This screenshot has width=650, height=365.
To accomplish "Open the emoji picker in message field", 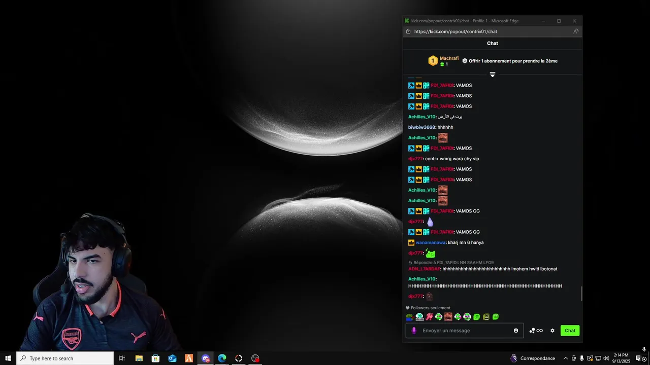I will click(x=516, y=331).
